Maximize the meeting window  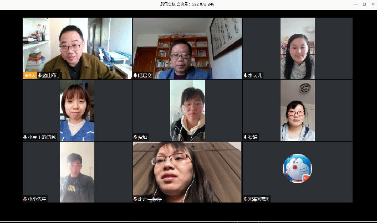tap(364, 4)
